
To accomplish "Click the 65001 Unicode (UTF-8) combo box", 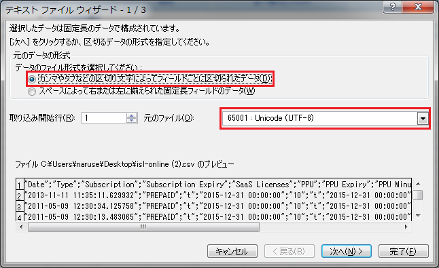I will click(325, 119).
